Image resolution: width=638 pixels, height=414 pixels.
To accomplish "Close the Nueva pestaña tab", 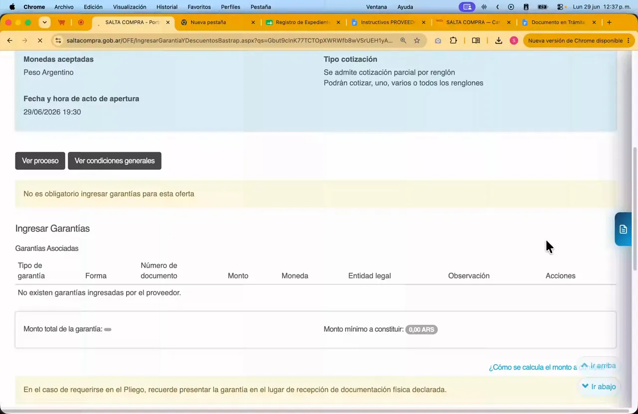I will click(x=253, y=22).
